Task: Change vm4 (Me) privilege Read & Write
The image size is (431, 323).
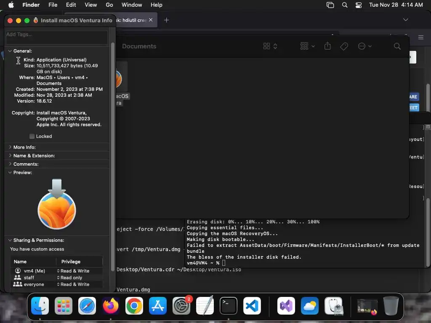Action: [73, 271]
